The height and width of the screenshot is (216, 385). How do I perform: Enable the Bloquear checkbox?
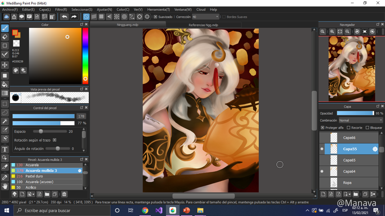click(x=367, y=128)
